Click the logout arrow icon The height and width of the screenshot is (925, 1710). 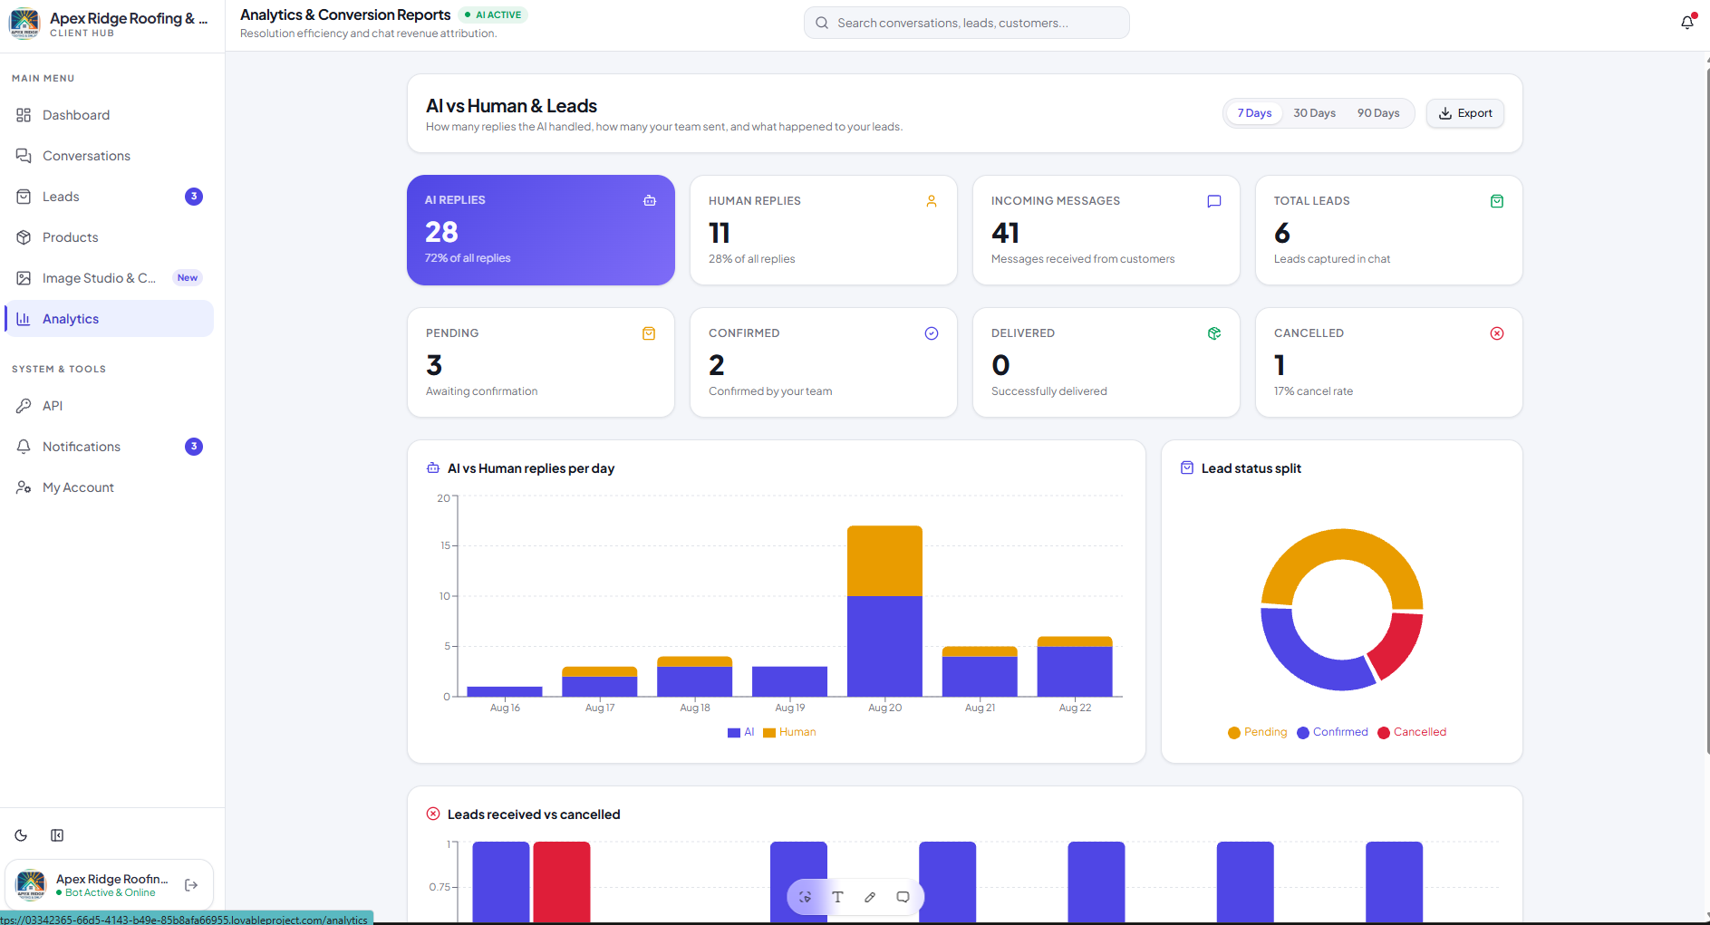click(x=191, y=885)
